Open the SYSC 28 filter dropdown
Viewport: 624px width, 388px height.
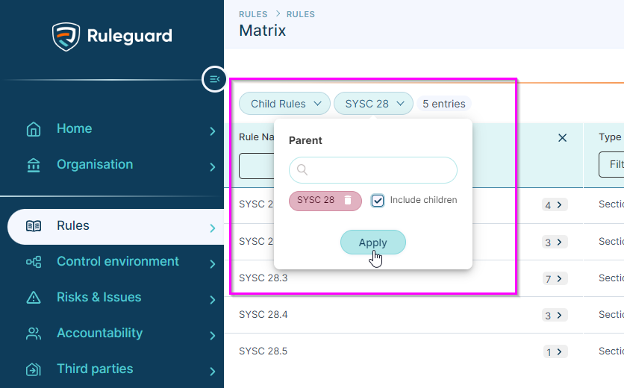373,104
